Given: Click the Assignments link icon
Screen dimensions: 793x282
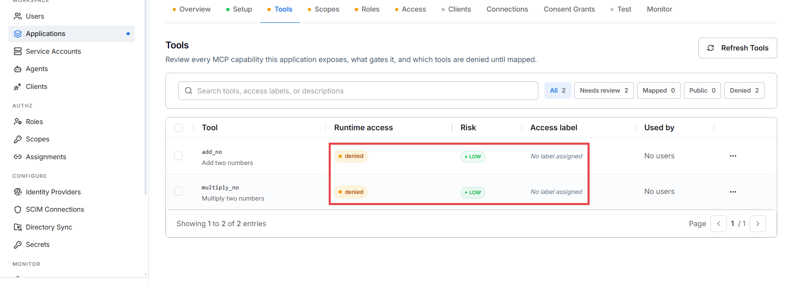Looking at the screenshot, I should 18,157.
